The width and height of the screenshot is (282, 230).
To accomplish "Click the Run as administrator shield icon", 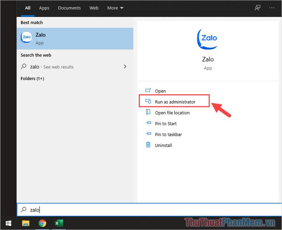I will (148, 101).
